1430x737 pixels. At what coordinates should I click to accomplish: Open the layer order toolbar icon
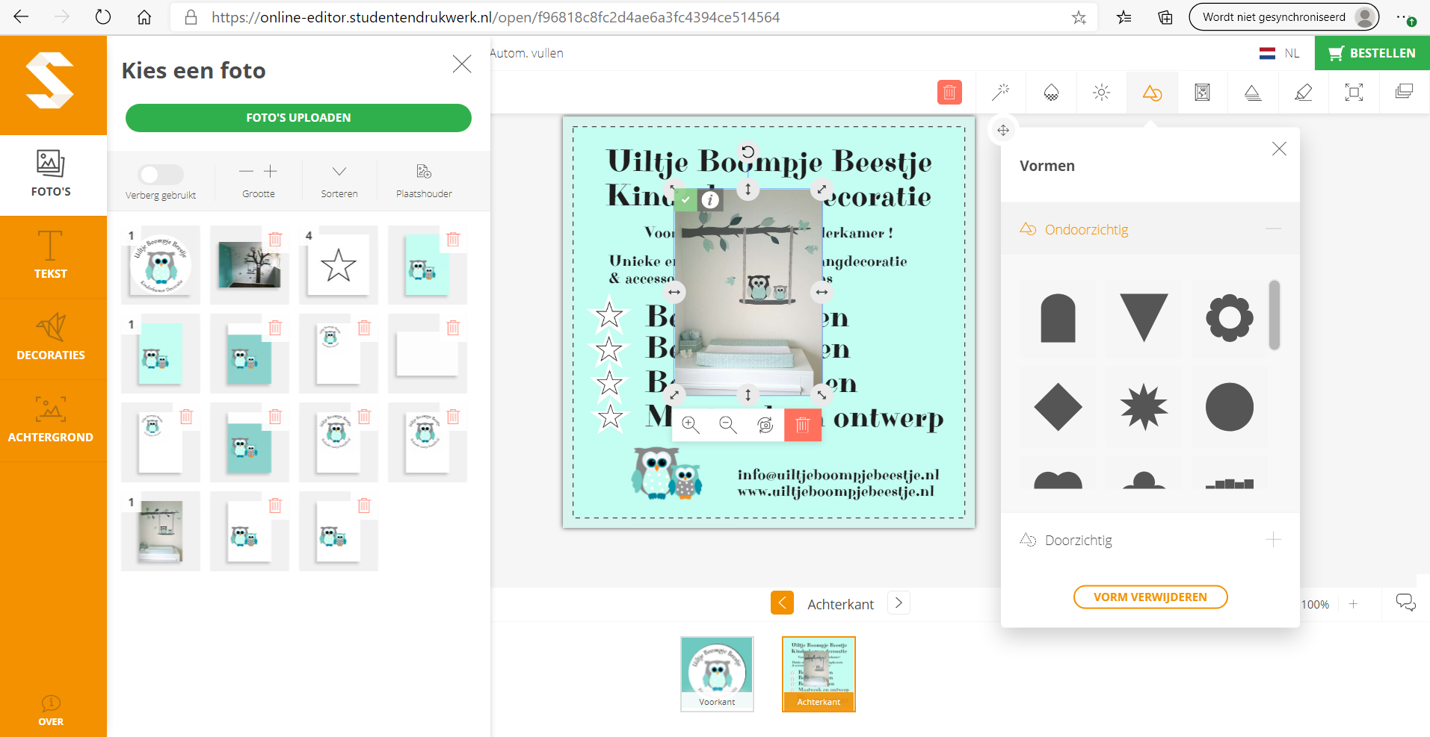pyautogui.click(x=1404, y=92)
